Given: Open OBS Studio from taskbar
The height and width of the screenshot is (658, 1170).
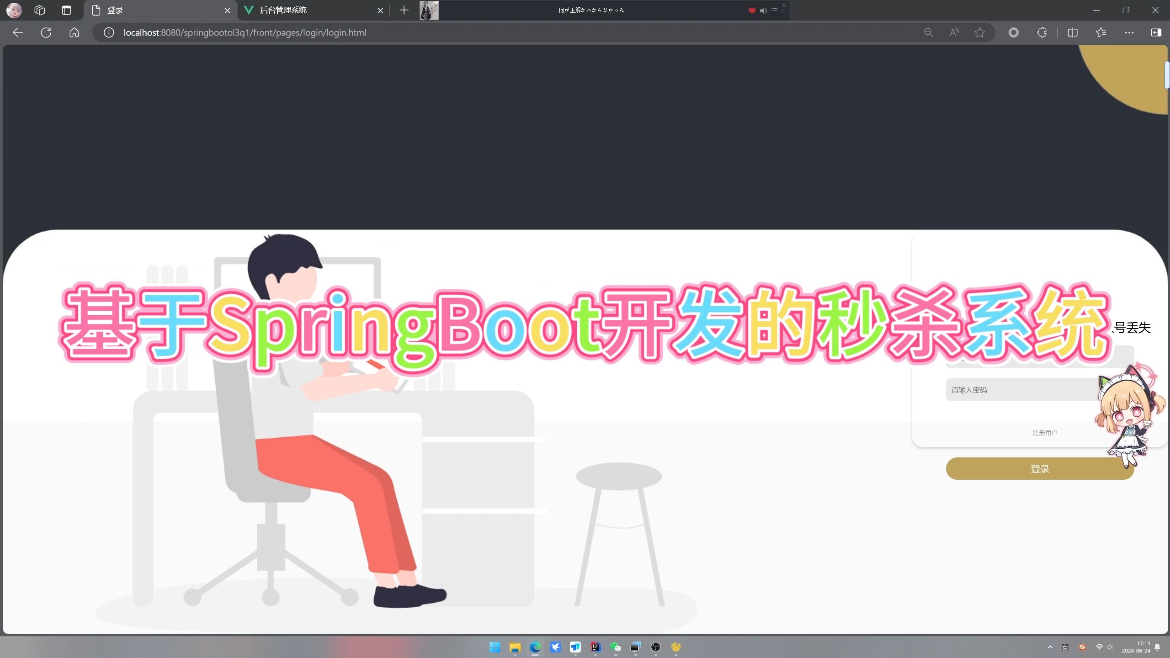Looking at the screenshot, I should (656, 647).
